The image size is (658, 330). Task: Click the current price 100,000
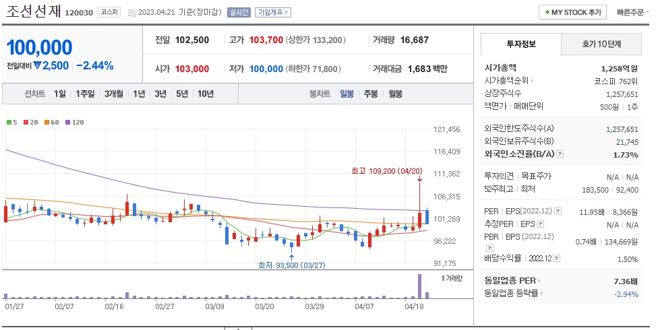(x=40, y=47)
